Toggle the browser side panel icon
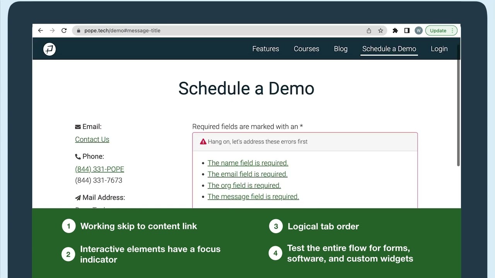The image size is (495, 278). pyautogui.click(x=407, y=31)
